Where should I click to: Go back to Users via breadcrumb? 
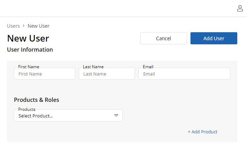pyautogui.click(x=14, y=26)
